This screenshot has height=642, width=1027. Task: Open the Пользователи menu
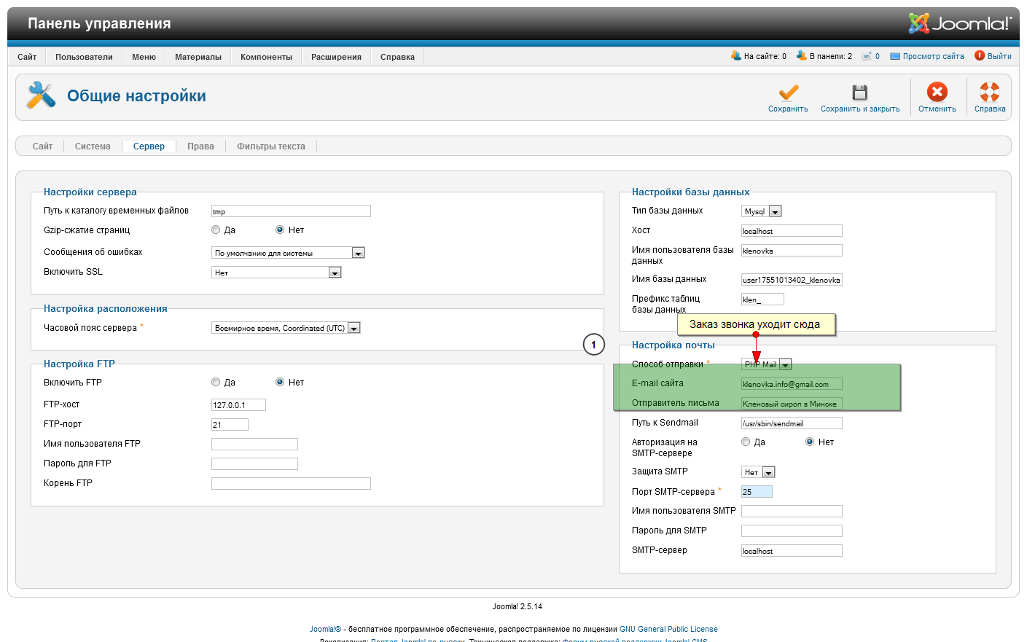[x=84, y=57]
